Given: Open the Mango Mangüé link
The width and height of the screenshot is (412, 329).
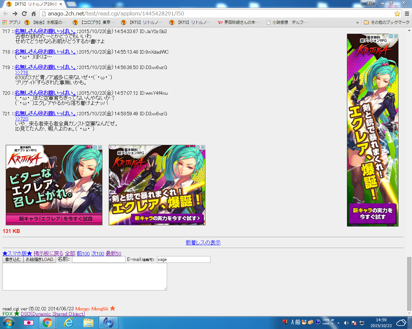Looking at the screenshot, I should pyautogui.click(x=92, y=309).
